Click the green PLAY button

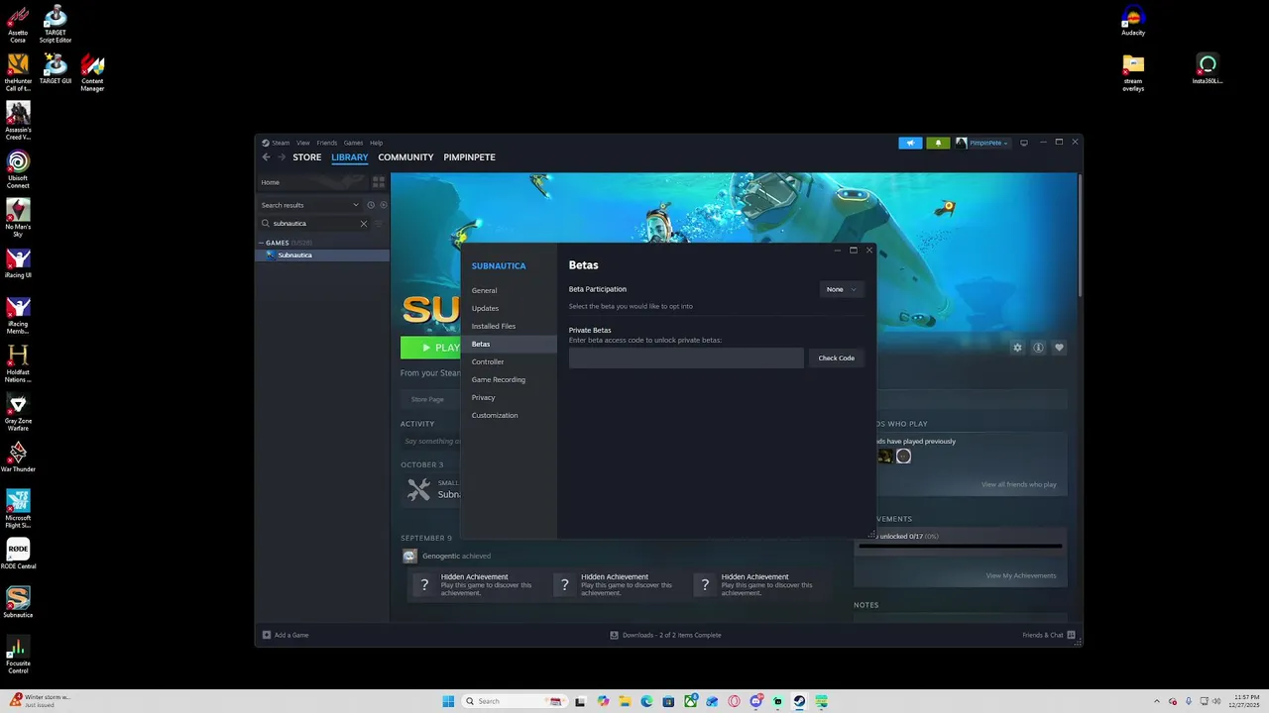point(430,348)
